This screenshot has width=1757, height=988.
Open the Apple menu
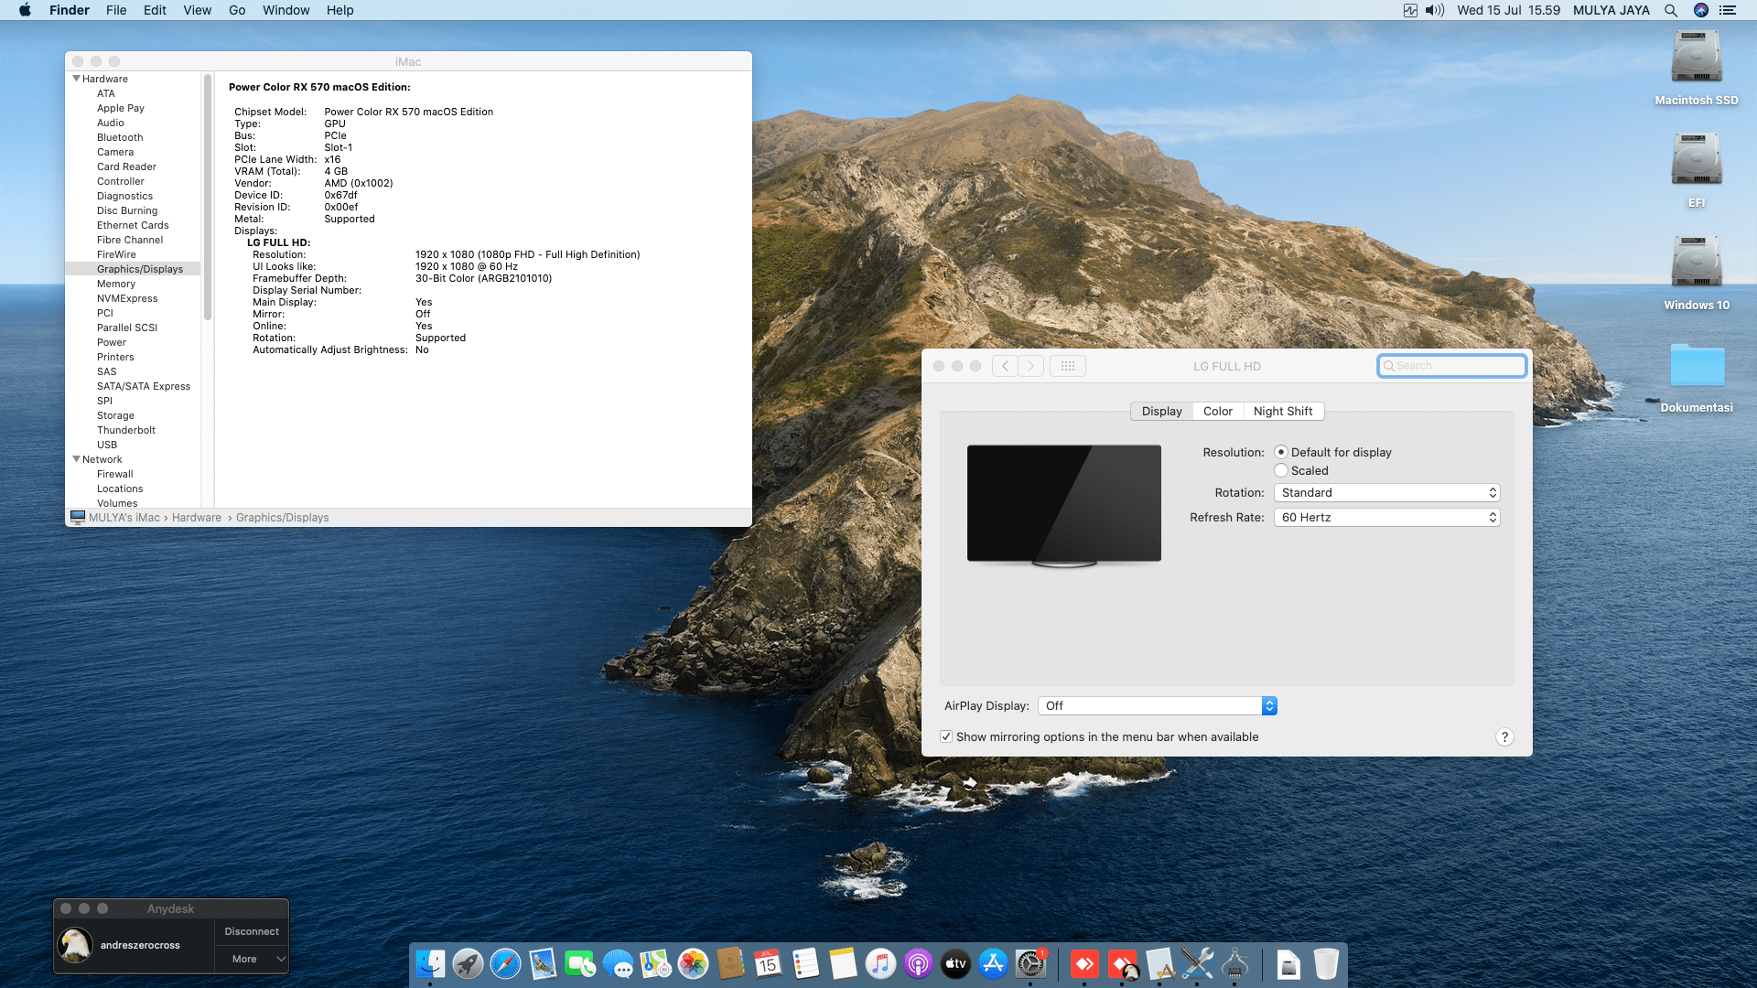coord(25,10)
